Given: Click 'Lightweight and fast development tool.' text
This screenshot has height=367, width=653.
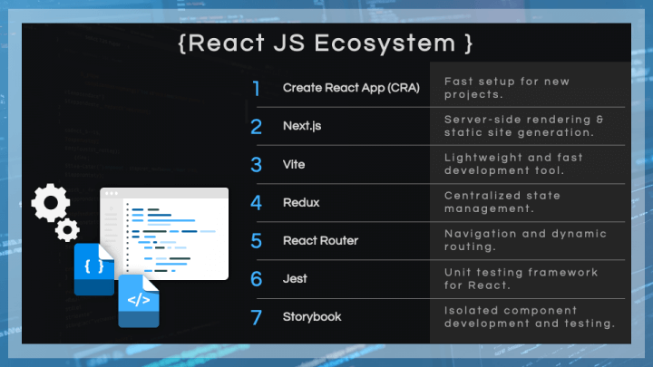Looking at the screenshot, I should click(513, 164).
